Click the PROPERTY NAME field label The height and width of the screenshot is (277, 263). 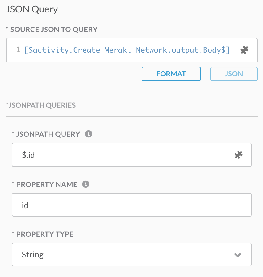pyautogui.click(x=44, y=184)
